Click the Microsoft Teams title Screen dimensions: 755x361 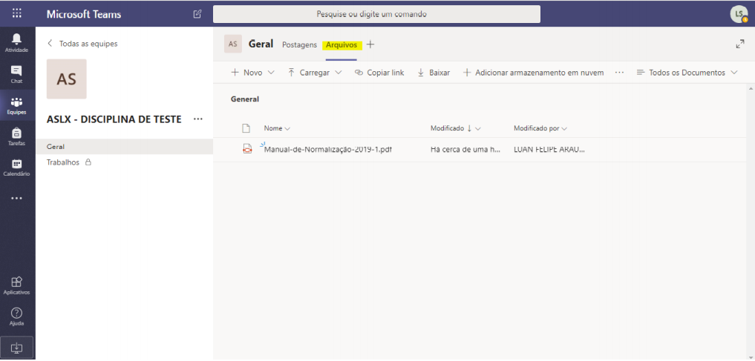[x=84, y=14]
